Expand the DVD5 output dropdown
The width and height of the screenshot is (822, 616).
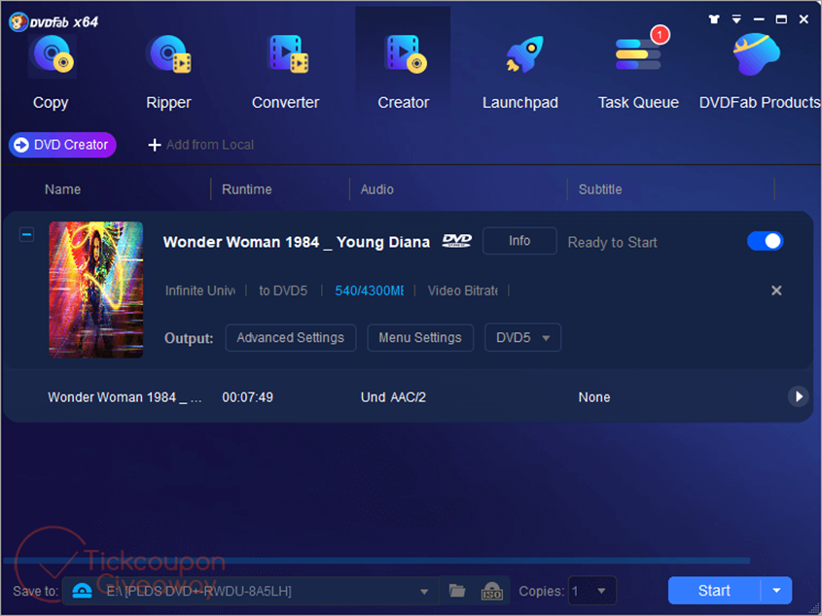pos(522,338)
